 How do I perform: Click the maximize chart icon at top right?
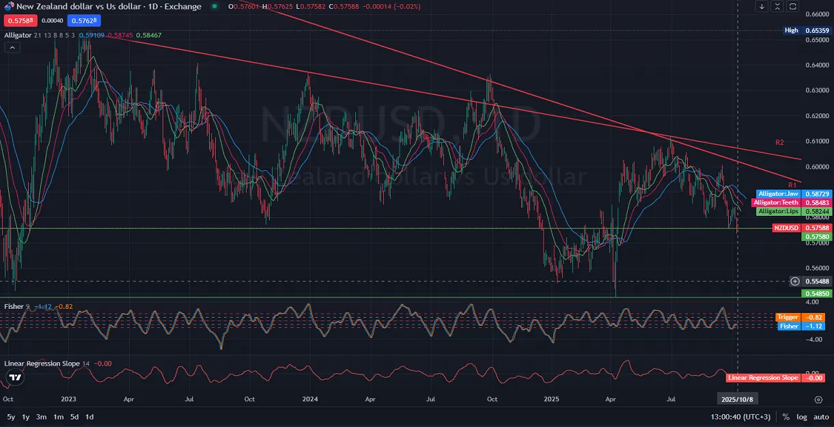point(776,6)
